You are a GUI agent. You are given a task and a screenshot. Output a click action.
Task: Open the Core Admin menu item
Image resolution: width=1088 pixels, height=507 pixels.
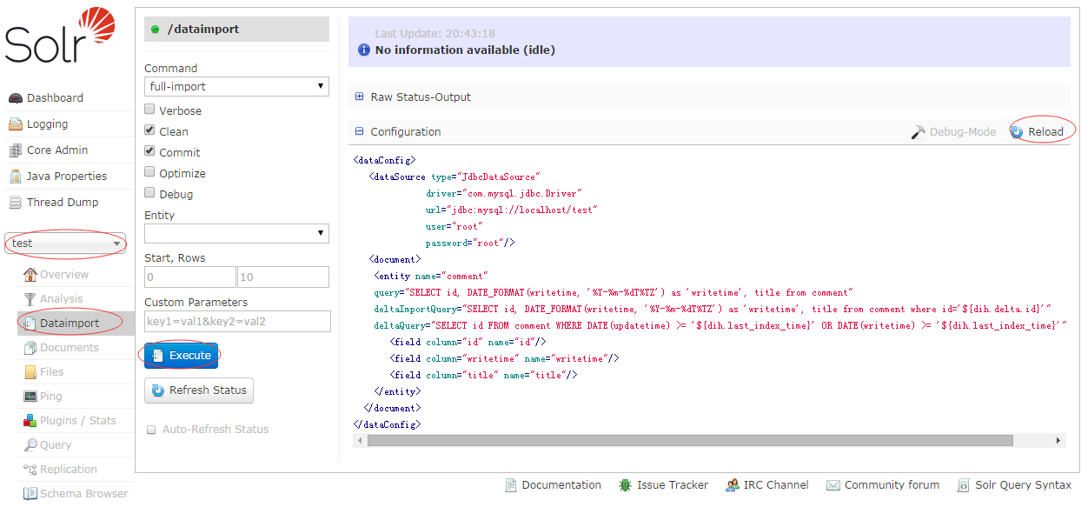(x=57, y=150)
